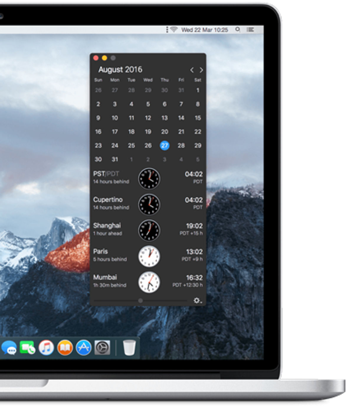
Task: Click the Wed weekday header
Action: coord(148,80)
